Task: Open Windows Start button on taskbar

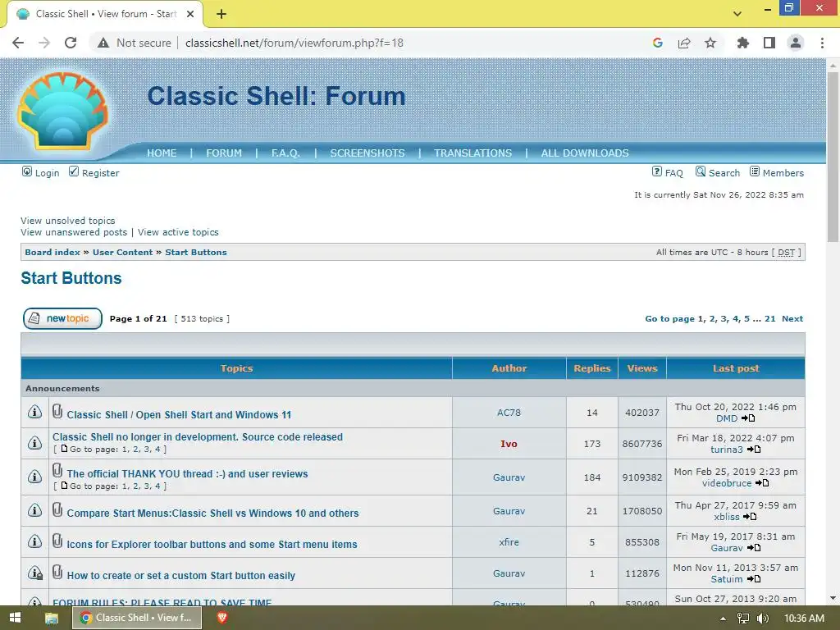Action: (x=15, y=618)
